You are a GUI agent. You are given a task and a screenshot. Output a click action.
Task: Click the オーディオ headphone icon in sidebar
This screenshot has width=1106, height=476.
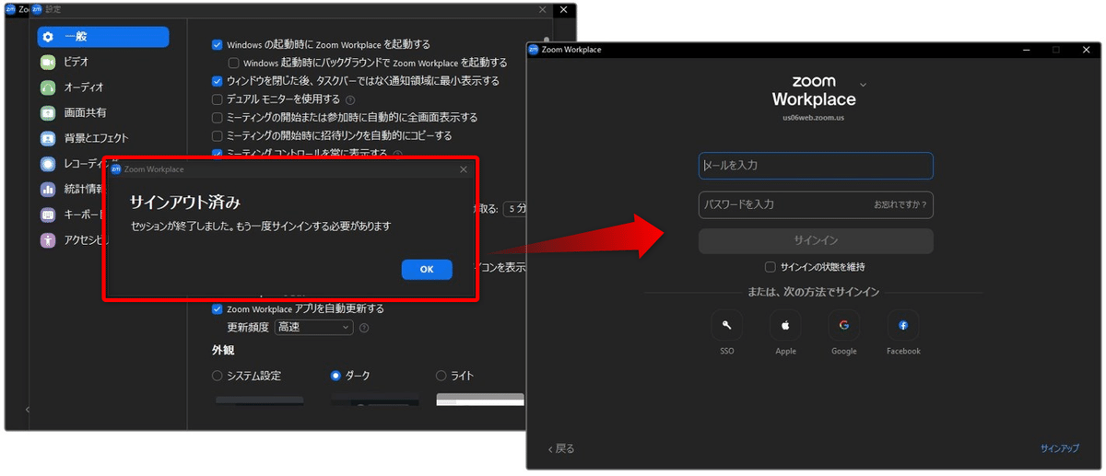pyautogui.click(x=48, y=87)
